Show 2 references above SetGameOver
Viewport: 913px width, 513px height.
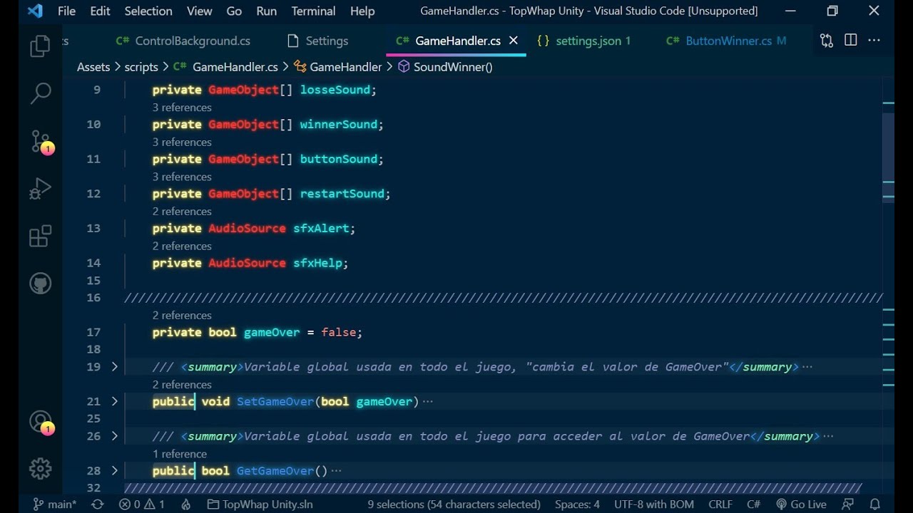point(182,385)
